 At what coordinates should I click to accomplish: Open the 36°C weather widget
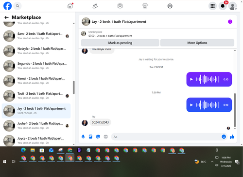[201, 162]
